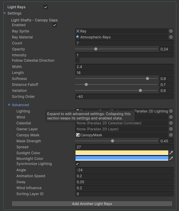Toggle Synchronize Lighting checkbox

coord(77,164)
